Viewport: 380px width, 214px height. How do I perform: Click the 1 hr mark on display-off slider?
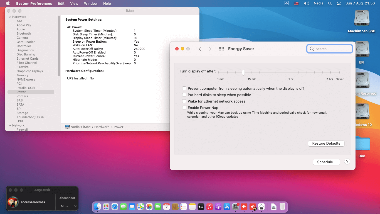click(291, 72)
